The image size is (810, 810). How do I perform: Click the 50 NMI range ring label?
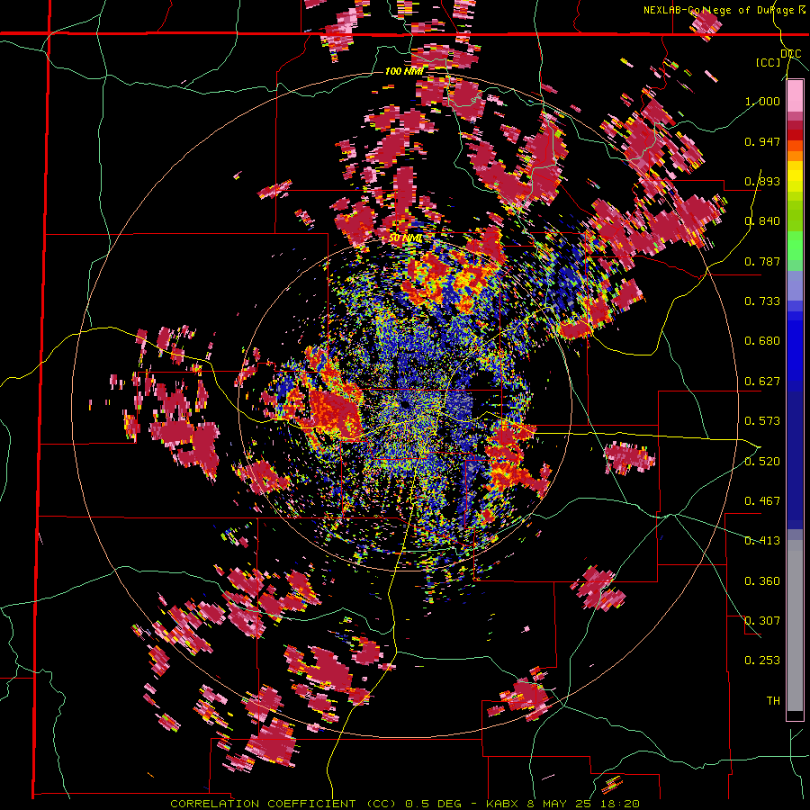406,238
